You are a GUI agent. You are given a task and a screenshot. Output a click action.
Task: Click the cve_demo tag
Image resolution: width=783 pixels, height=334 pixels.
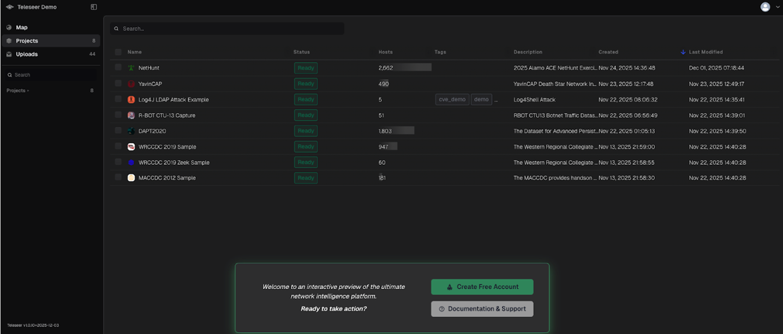[x=452, y=100]
